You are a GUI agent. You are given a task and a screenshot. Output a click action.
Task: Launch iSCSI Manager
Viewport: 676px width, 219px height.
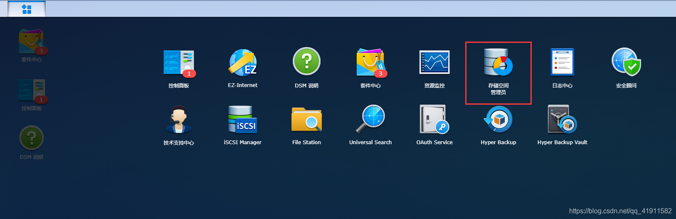pos(243,119)
